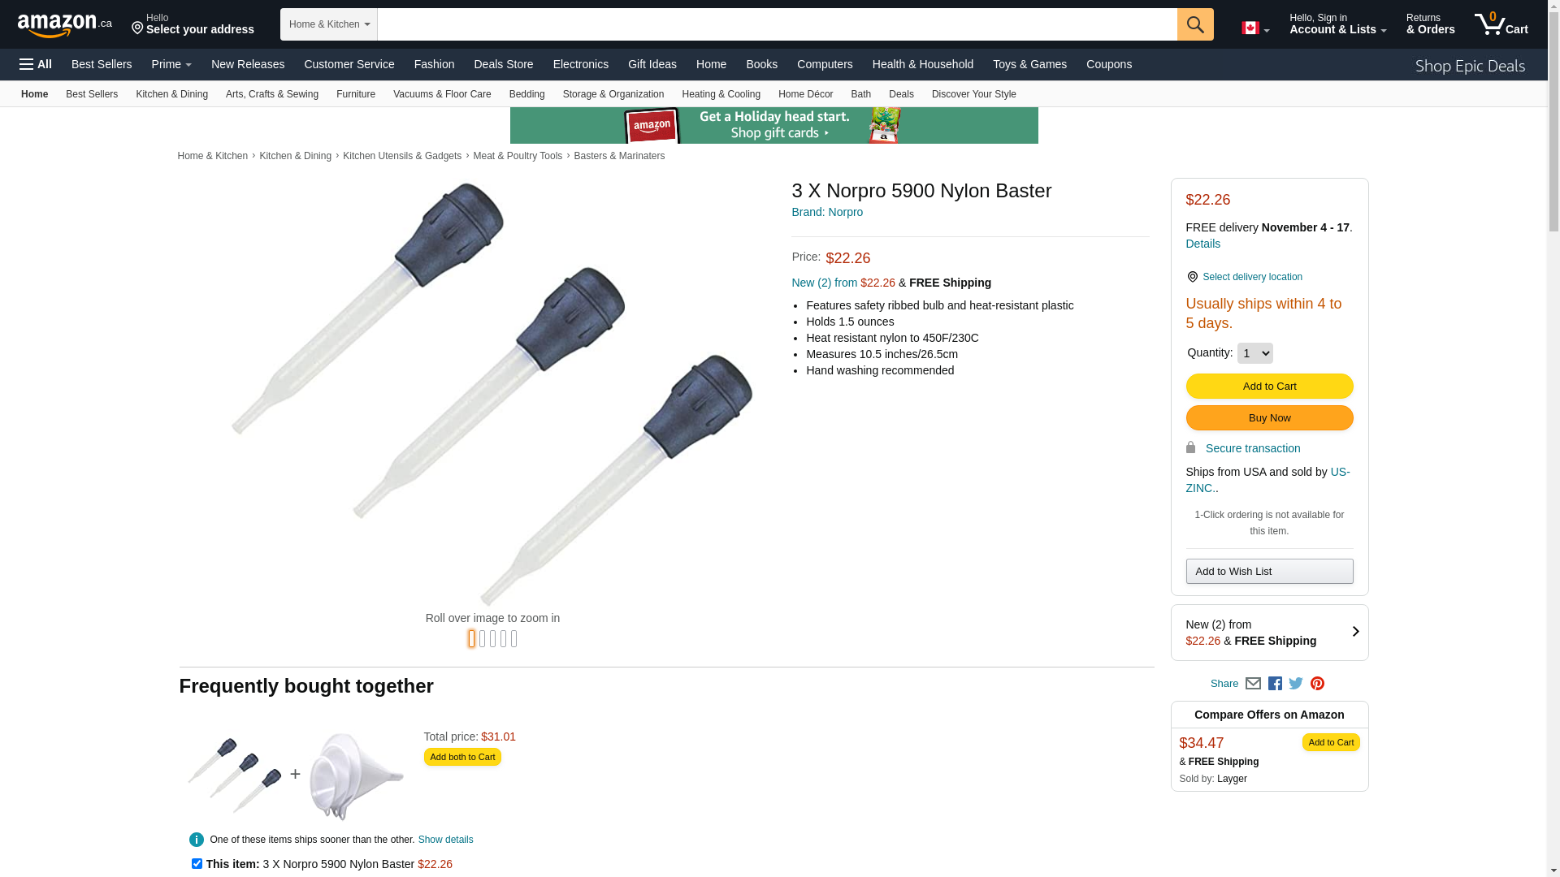
Task: Expand the Home & Kitchen search category dropdown
Action: coord(329,24)
